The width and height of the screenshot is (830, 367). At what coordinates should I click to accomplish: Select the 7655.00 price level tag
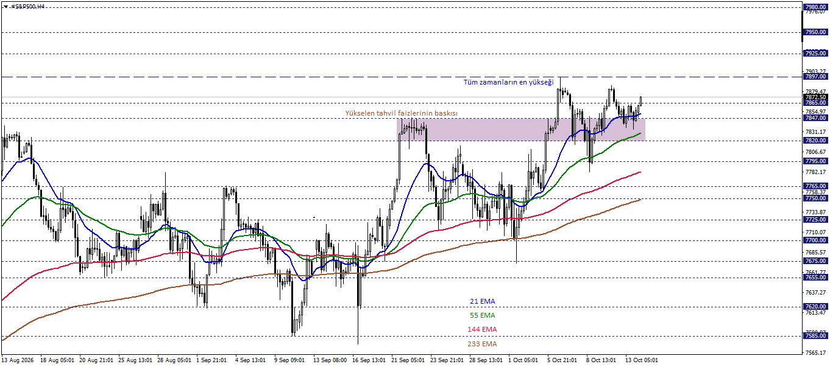(x=815, y=278)
